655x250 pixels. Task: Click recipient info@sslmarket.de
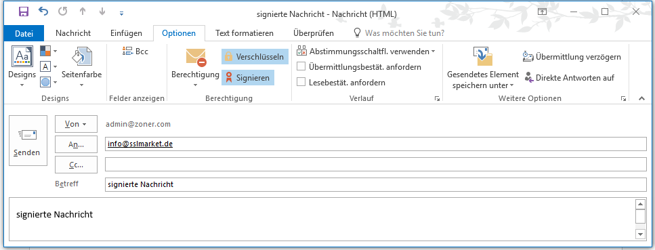[x=140, y=144]
